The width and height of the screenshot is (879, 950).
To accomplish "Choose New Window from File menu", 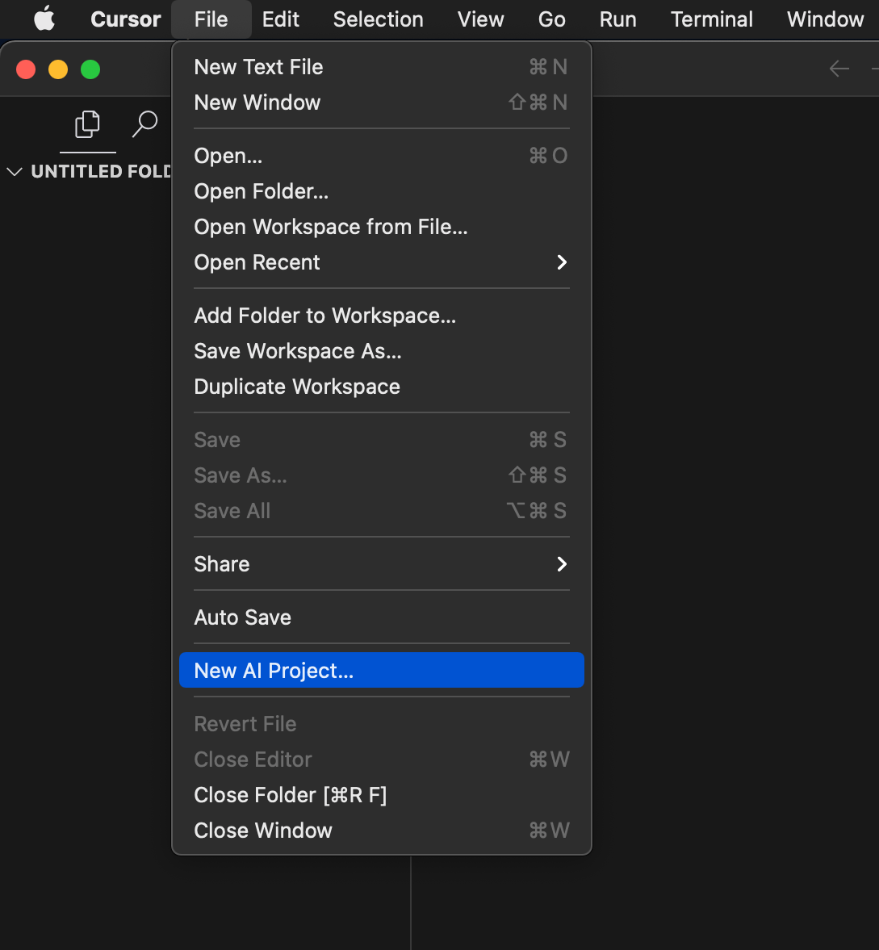I will [382, 103].
